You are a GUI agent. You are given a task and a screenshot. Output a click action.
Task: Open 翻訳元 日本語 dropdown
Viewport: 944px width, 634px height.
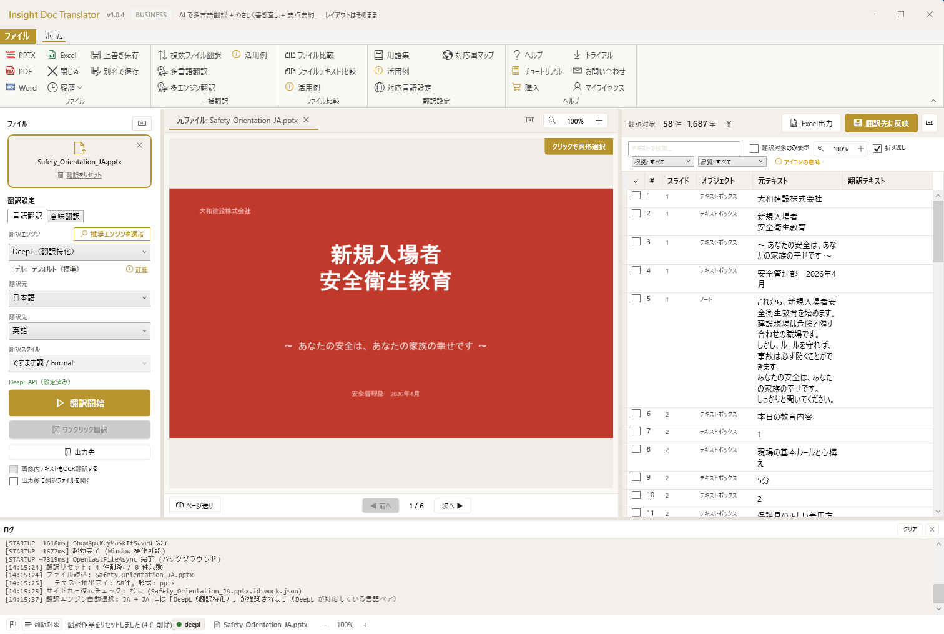pyautogui.click(x=80, y=298)
